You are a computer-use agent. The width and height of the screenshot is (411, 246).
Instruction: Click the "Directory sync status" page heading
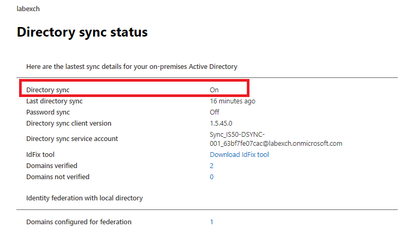pyautogui.click(x=82, y=32)
